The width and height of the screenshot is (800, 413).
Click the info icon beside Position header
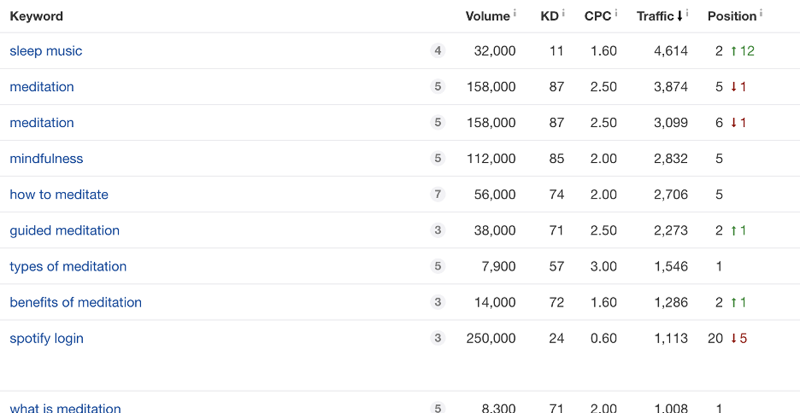(x=761, y=13)
